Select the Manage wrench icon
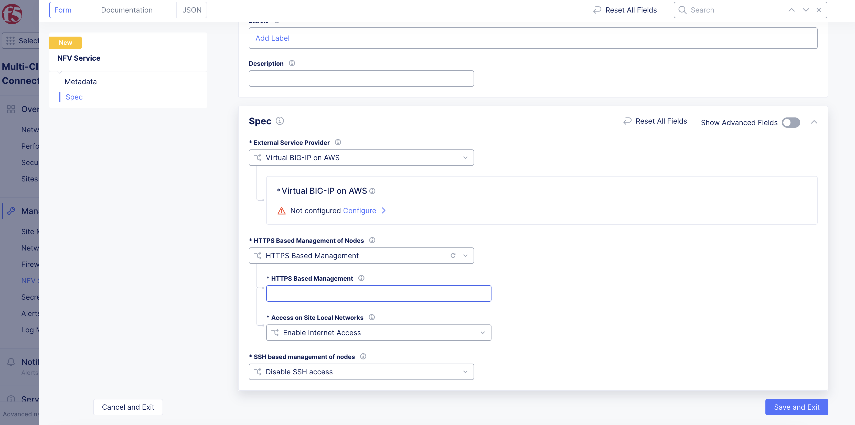Viewport: 855px width, 425px height. [x=11, y=211]
